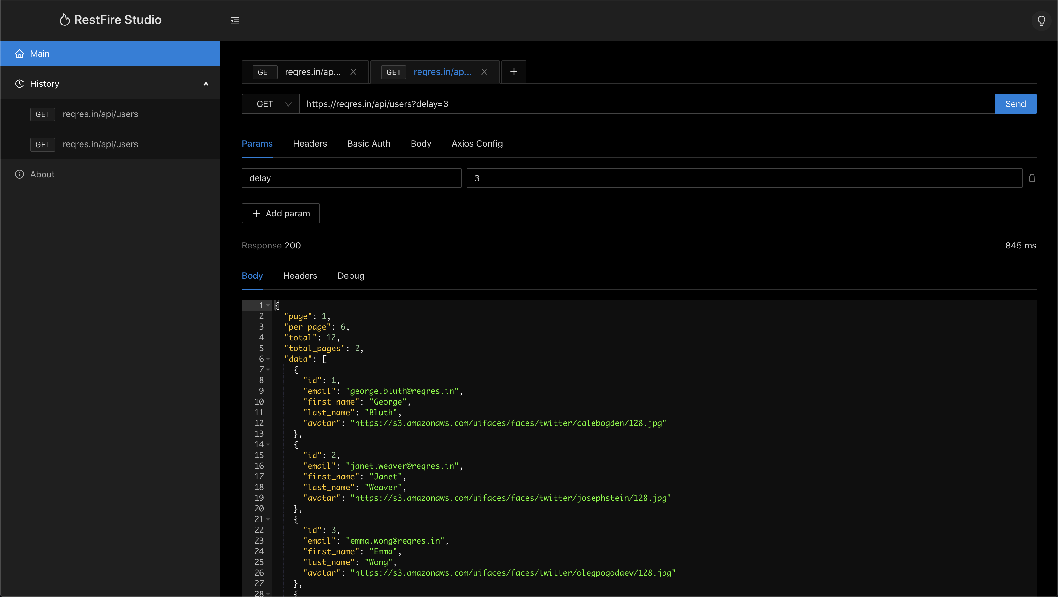Image resolution: width=1058 pixels, height=597 pixels.
Task: Collapse the History section caret
Action: click(206, 84)
